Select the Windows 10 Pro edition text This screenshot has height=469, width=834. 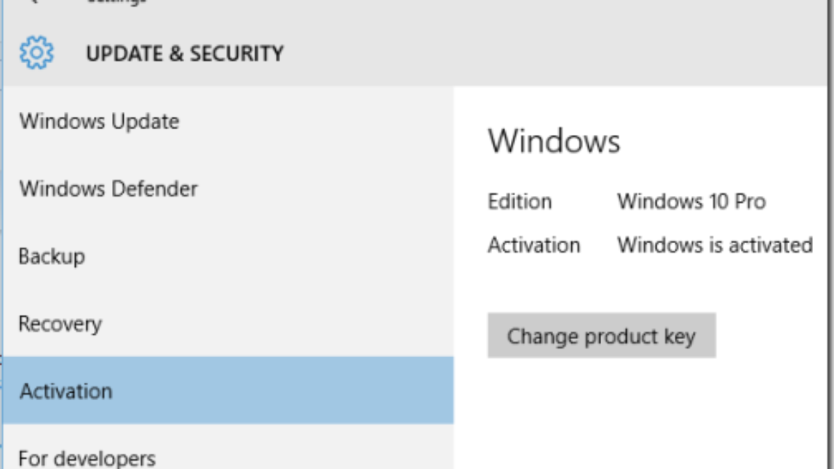(x=692, y=202)
